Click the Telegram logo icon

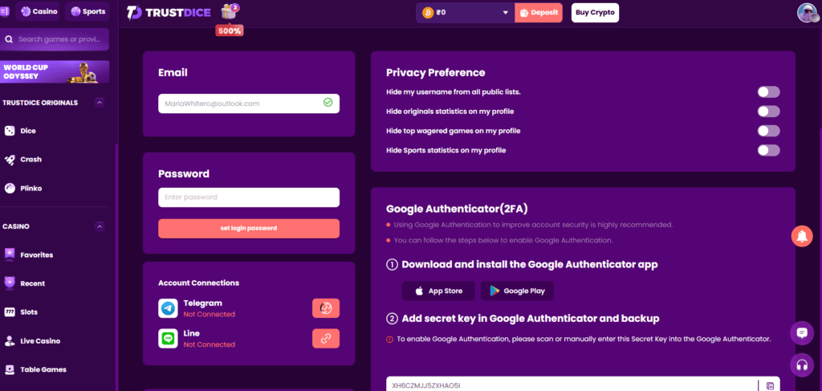168,308
